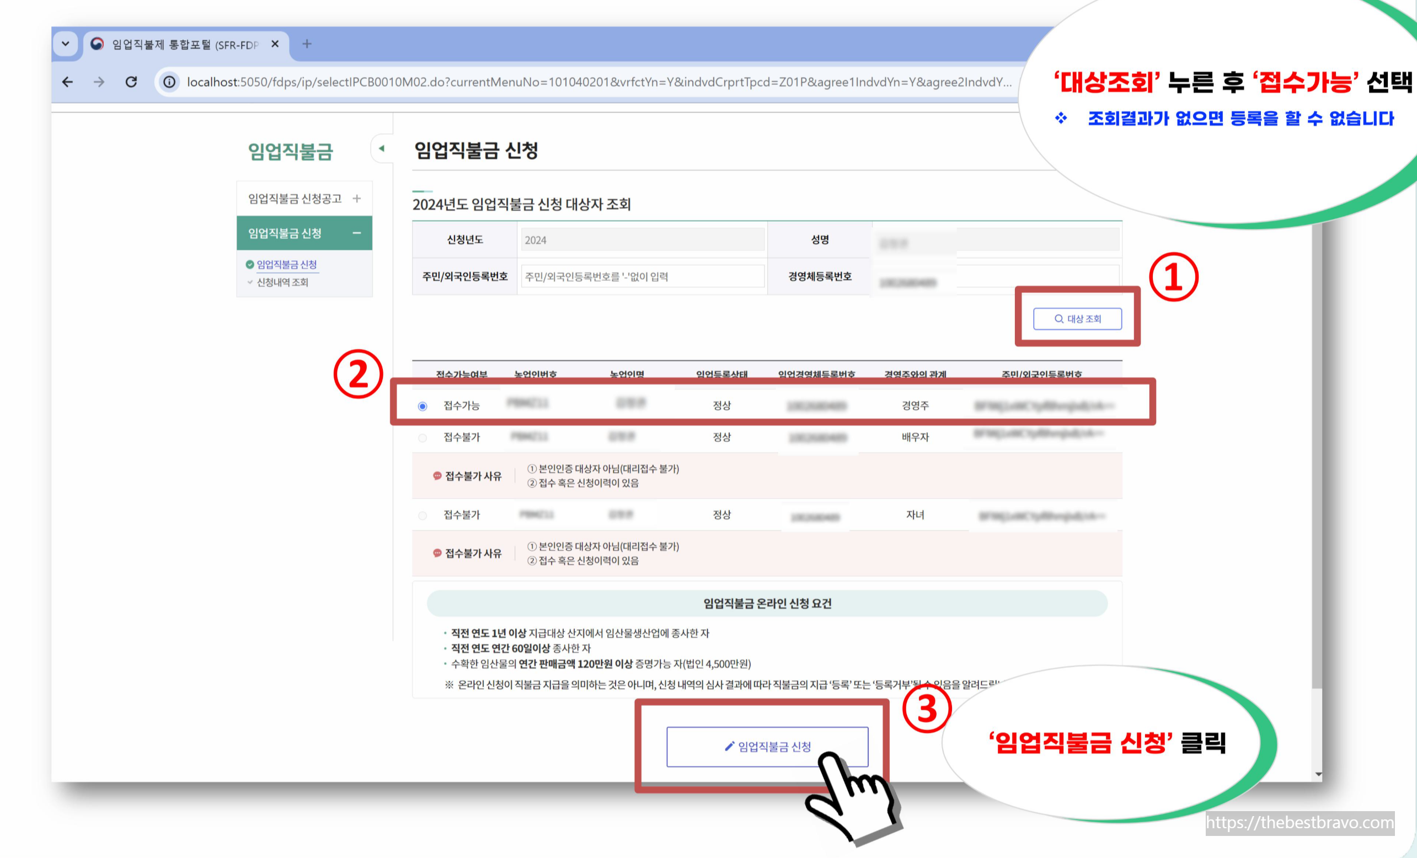This screenshot has height=858, width=1417.
Task: Close the 임업직불제 통합포털 tab
Action: [275, 44]
